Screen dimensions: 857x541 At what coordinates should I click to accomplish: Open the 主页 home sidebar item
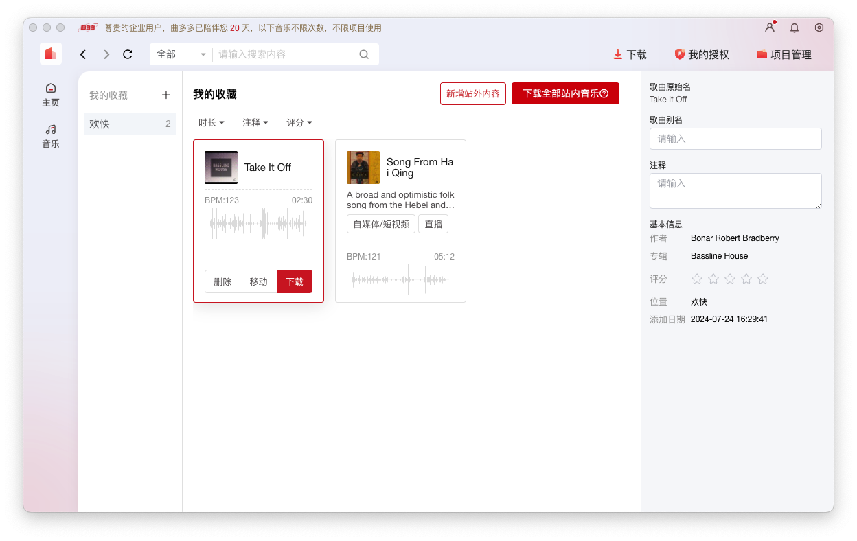51,95
